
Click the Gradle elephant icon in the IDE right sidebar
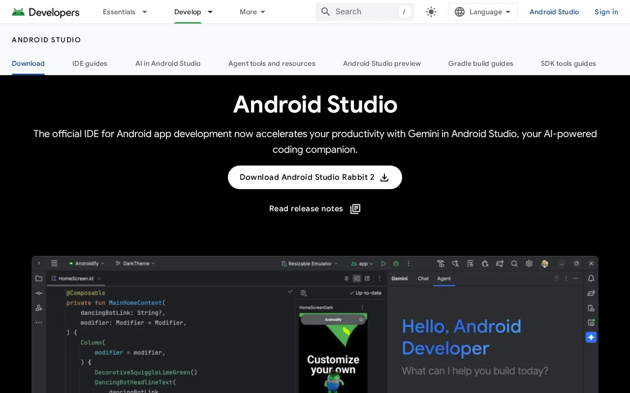tap(591, 293)
